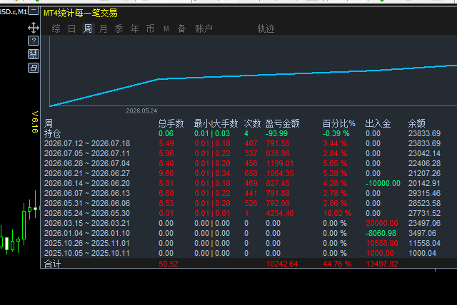Open the 季 quarterly statistics tab
Viewport: 457px width, 305px height.
119,29
